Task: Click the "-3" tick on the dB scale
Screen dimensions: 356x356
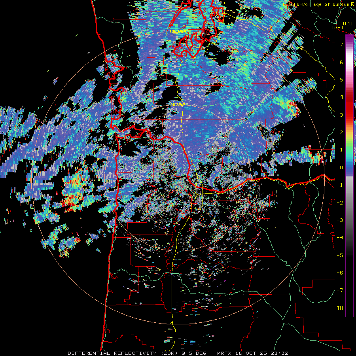Action: 340,220
